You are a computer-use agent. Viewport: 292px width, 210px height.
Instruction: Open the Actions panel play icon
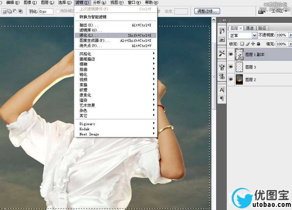coord(222,40)
